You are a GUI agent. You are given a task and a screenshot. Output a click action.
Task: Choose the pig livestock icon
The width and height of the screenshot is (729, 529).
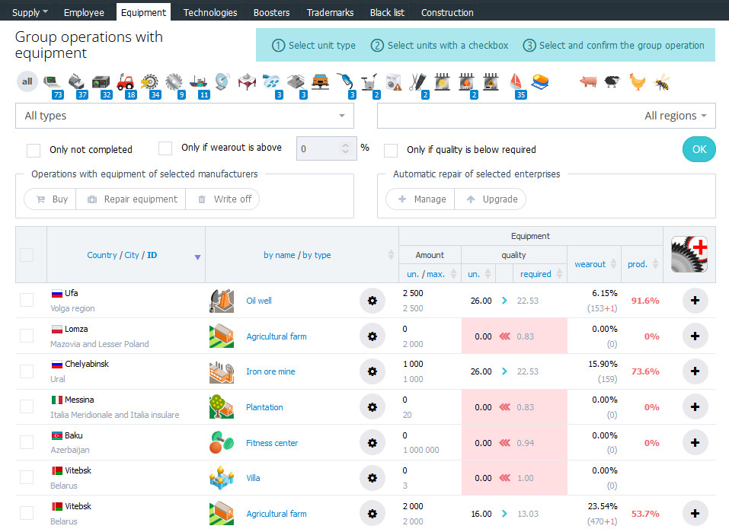coord(588,81)
